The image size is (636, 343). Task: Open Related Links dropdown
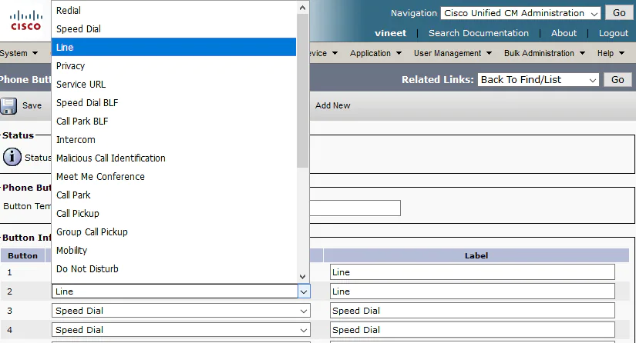point(538,80)
